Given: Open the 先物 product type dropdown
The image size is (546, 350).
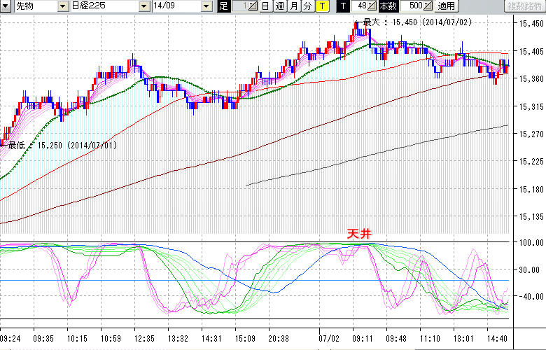Looking at the screenshot, I should pos(63,6).
